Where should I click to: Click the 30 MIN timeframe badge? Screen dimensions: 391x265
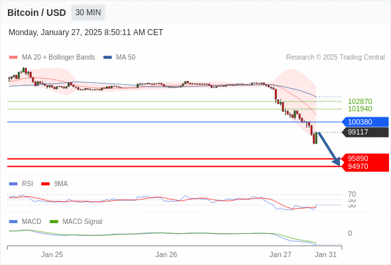pos(88,13)
